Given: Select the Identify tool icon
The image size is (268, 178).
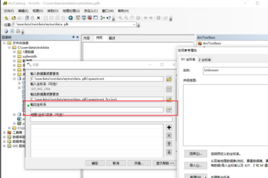Looking at the screenshot, I should (159, 18).
